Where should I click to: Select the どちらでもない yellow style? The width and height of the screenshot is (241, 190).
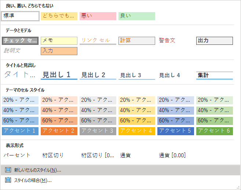pyautogui.click(x=59, y=16)
